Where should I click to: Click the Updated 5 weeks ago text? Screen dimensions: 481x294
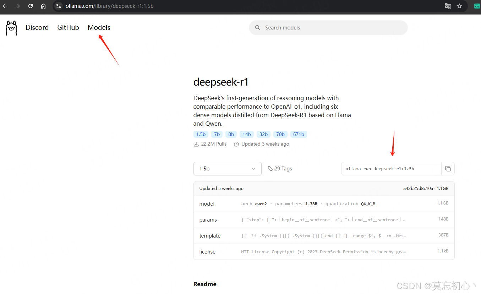(222, 189)
